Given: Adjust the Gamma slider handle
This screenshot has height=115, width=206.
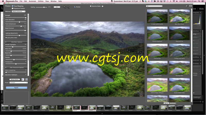Looking at the screenshot, I should pos(14,60).
